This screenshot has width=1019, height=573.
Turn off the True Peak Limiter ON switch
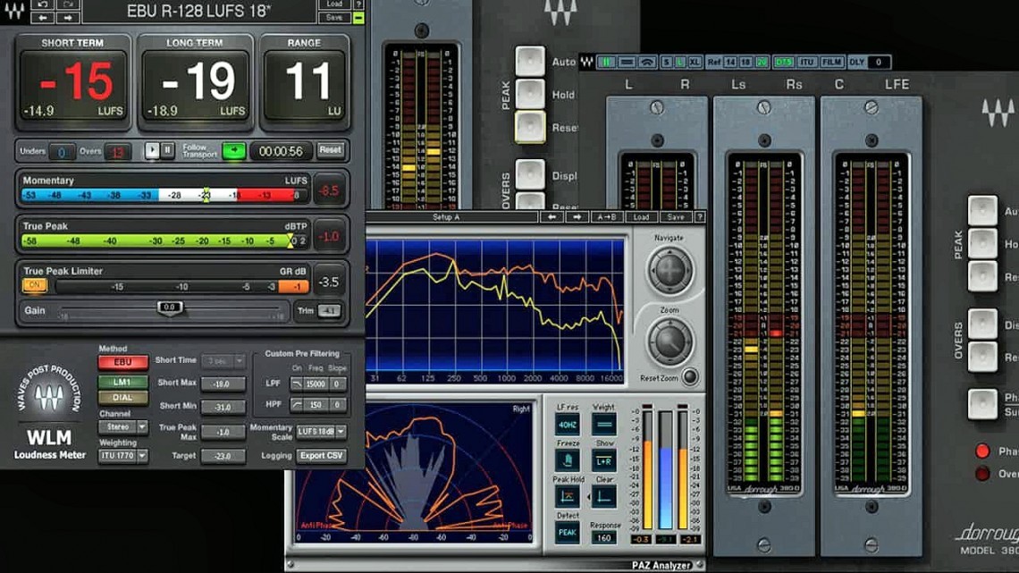click(35, 285)
